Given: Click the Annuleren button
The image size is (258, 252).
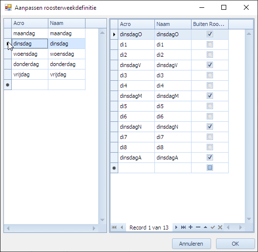Looking at the screenshot, I should pyautogui.click(x=192, y=244).
